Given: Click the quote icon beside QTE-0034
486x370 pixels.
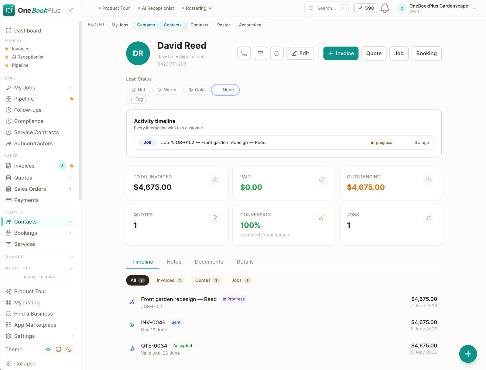Looking at the screenshot, I should point(132,348).
